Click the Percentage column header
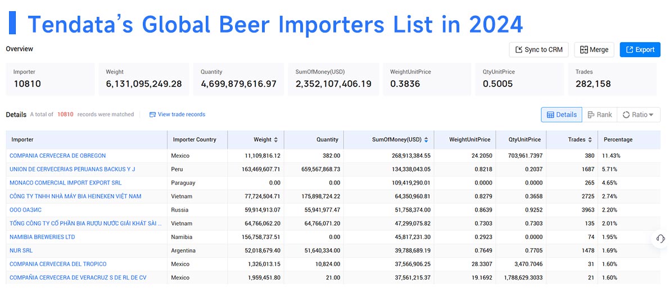 (629, 140)
